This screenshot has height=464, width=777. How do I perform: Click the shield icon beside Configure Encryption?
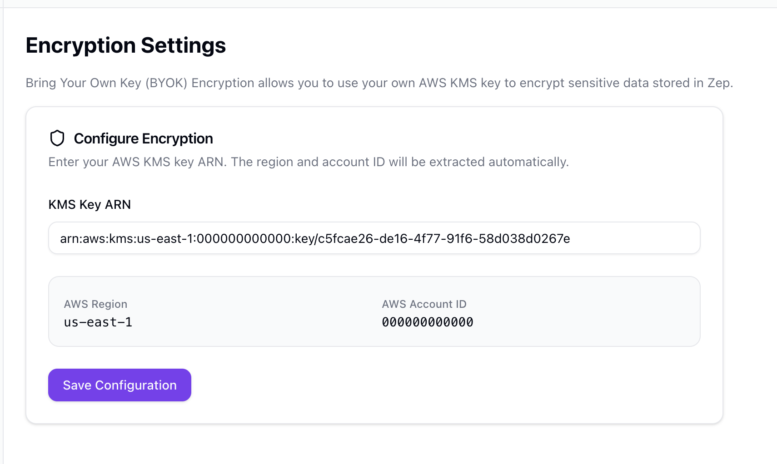57,138
